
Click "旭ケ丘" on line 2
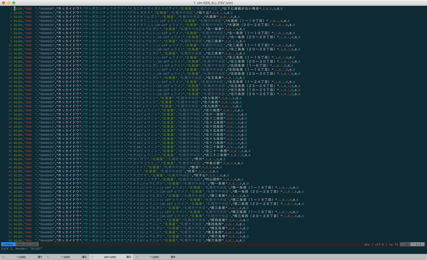(x=203, y=13)
